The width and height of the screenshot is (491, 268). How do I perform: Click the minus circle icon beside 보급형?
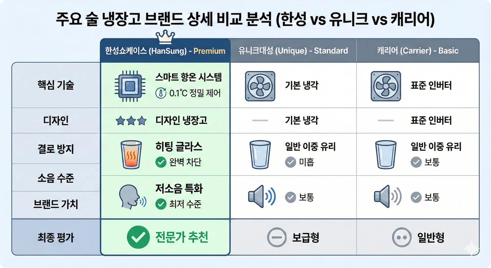click(x=277, y=237)
